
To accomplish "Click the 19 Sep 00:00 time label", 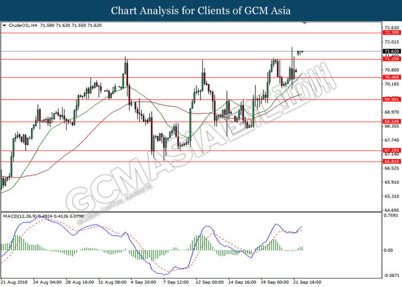I will (x=275, y=282).
